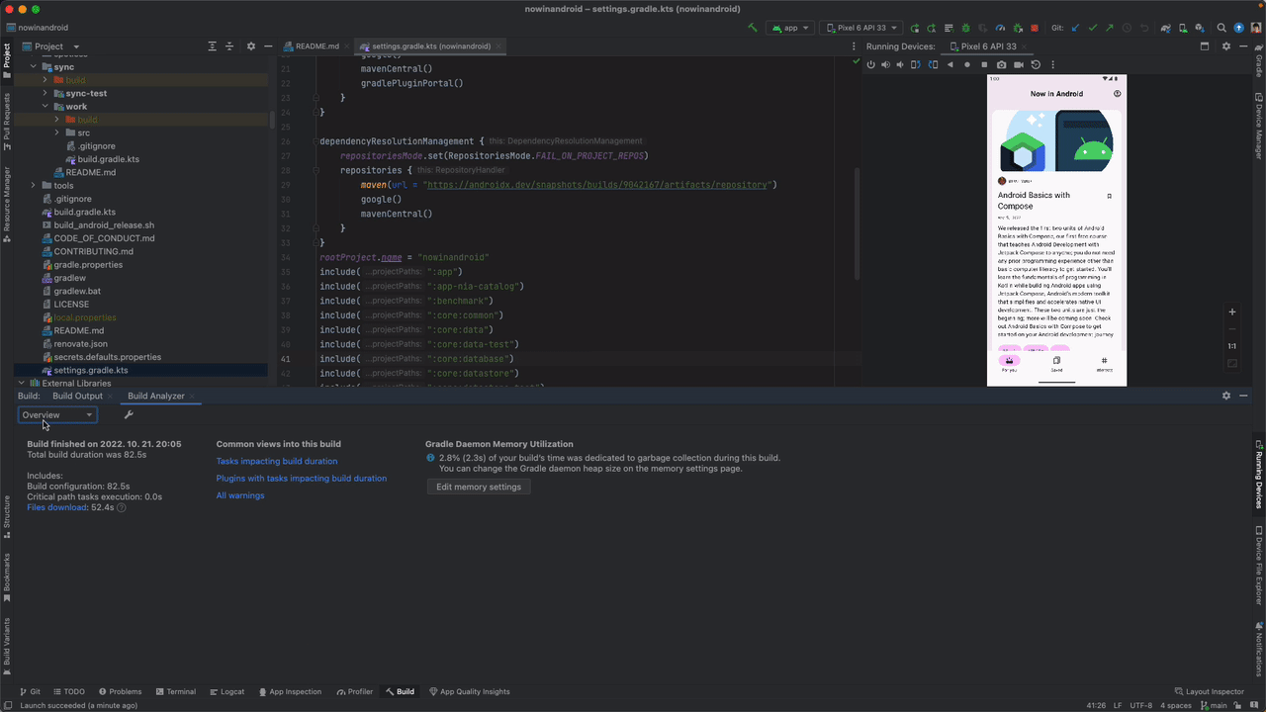The width and height of the screenshot is (1266, 712).
Task: Tap the Saved tab in the emulator app
Action: tap(1056, 364)
